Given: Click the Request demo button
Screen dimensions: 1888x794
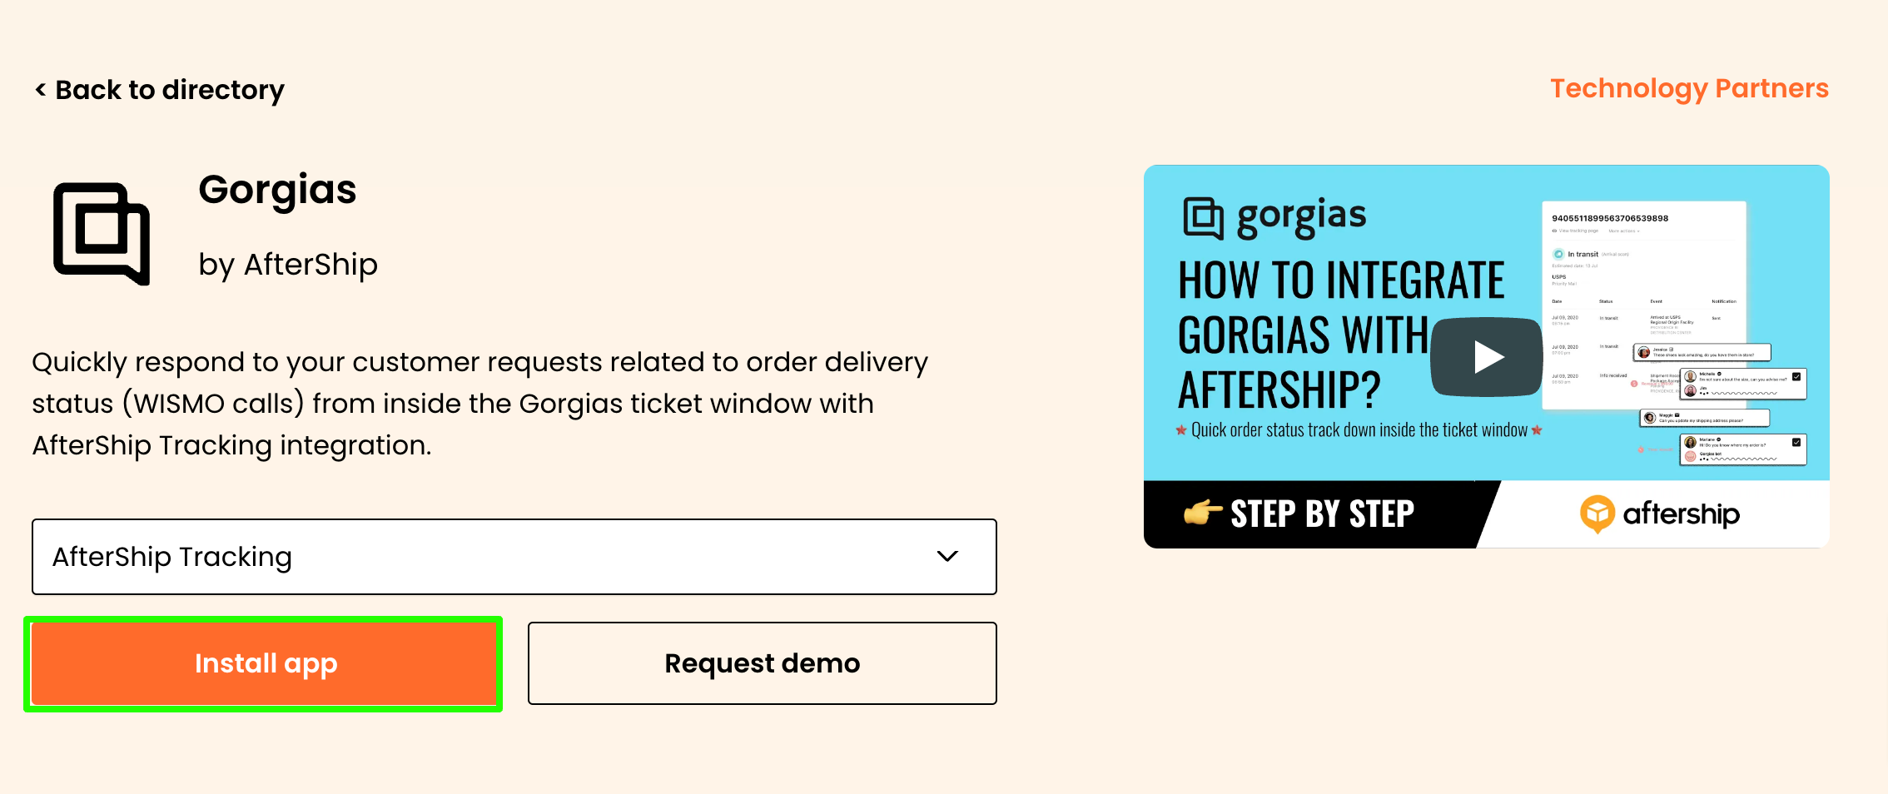Looking at the screenshot, I should pyautogui.click(x=763, y=663).
